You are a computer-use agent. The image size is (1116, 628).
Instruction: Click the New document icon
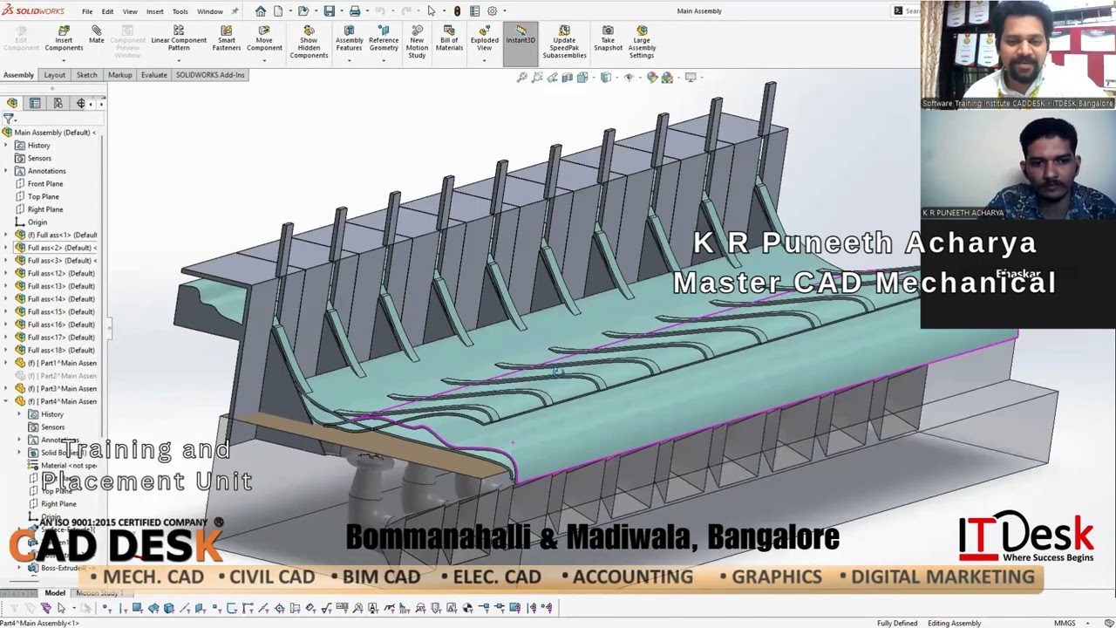point(278,11)
